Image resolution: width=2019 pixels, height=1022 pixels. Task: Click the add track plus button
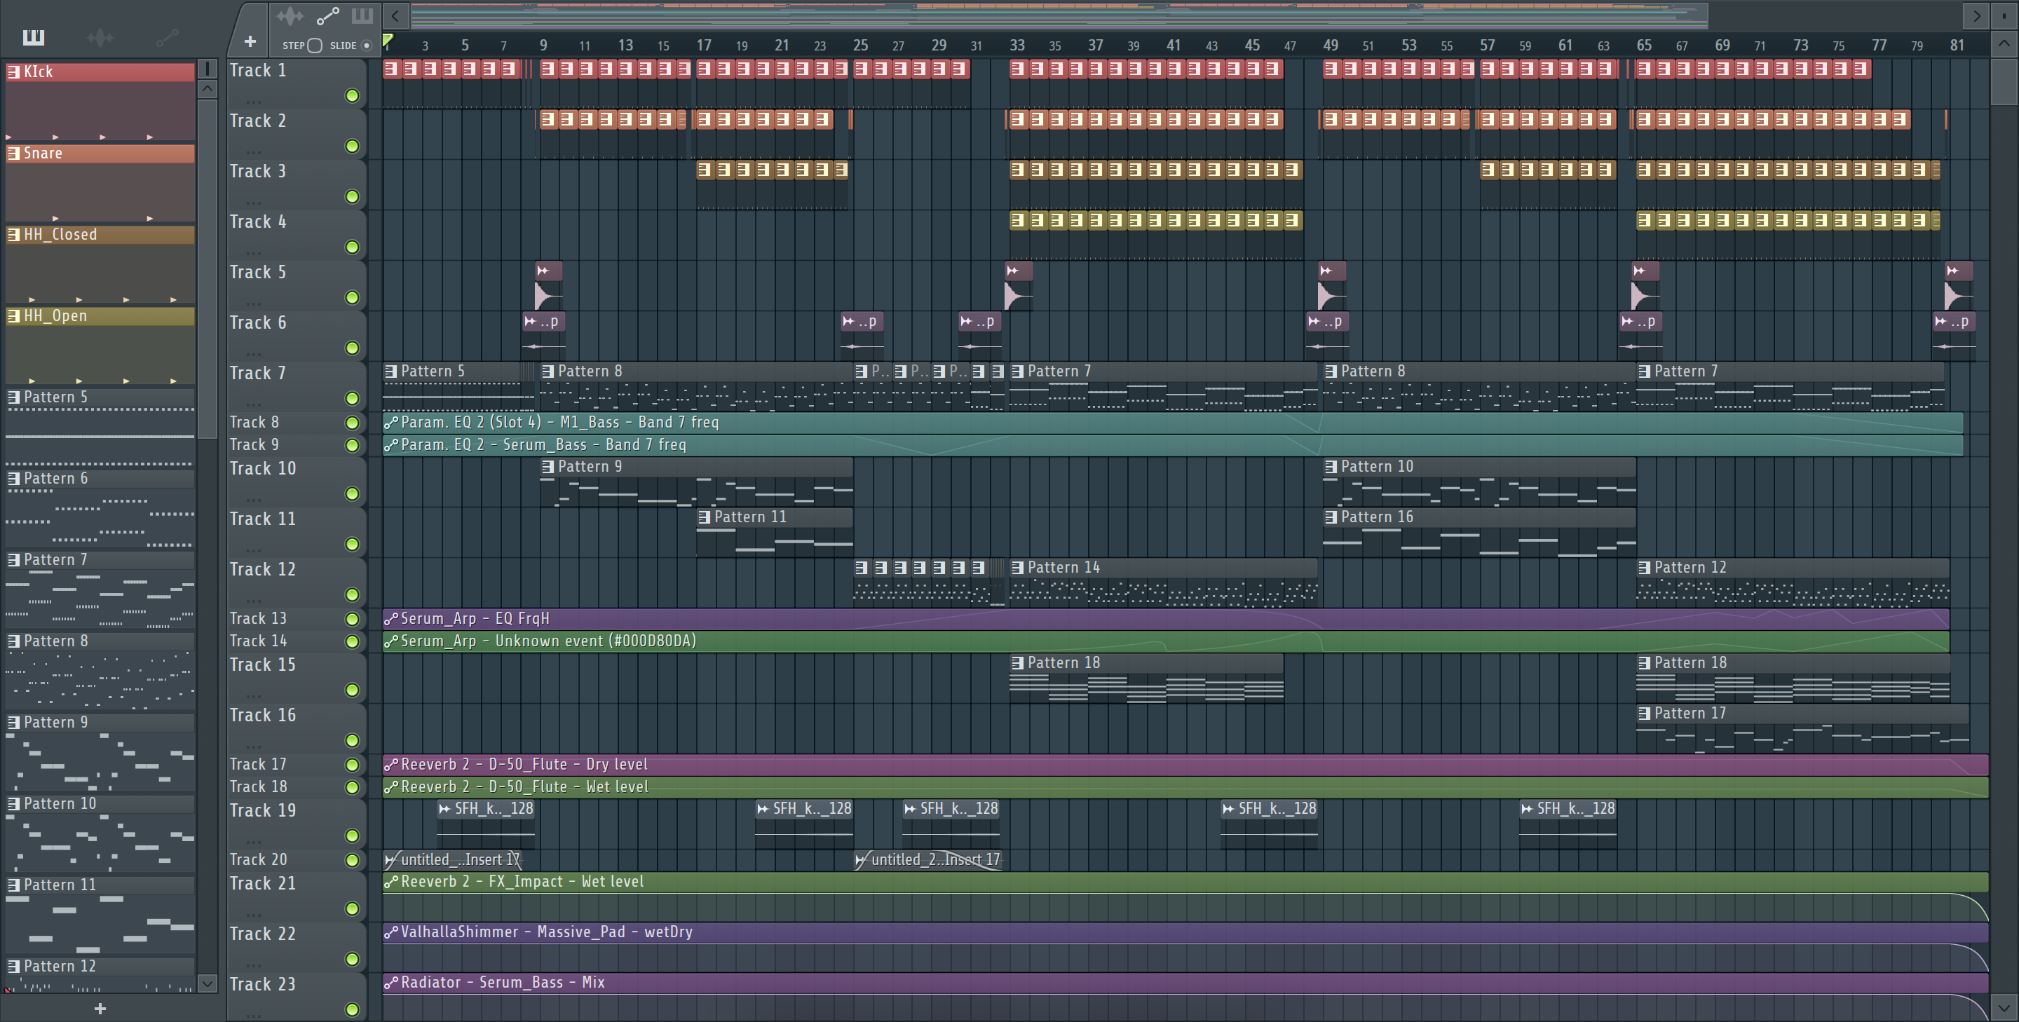(250, 41)
